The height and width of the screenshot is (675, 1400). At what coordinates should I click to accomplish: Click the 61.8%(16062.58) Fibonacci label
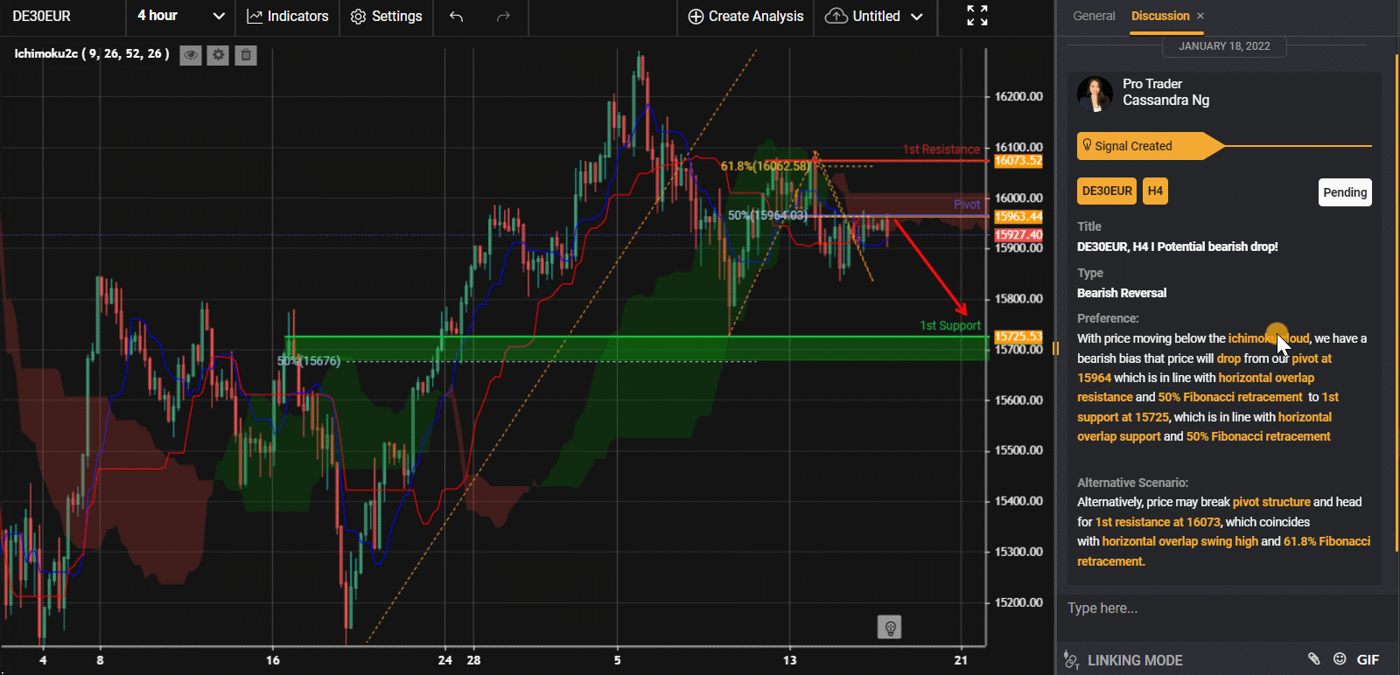tap(766, 166)
